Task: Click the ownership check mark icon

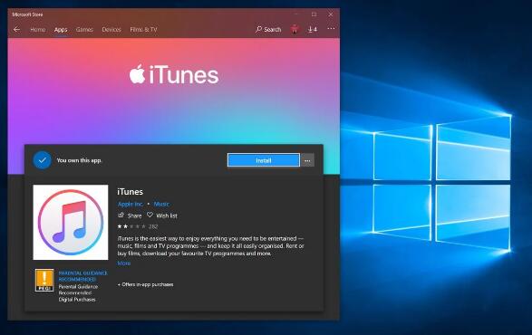Action: [x=42, y=160]
